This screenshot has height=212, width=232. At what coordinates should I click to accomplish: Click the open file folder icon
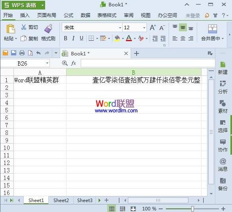(5, 53)
